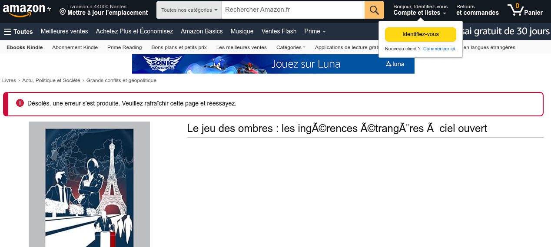Go to the Amazon.fr home logo
This screenshot has height=247, width=551.
click(27, 10)
